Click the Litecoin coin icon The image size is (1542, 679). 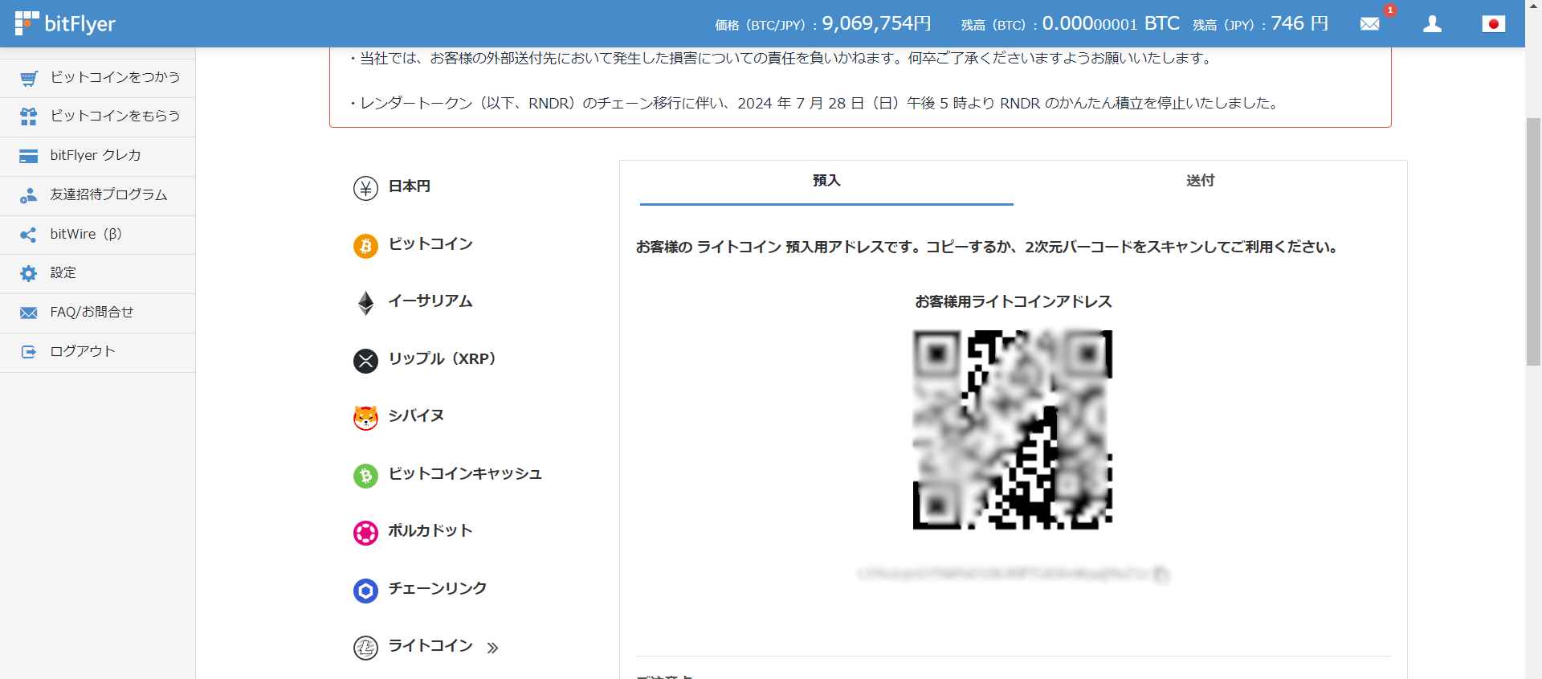(x=365, y=648)
